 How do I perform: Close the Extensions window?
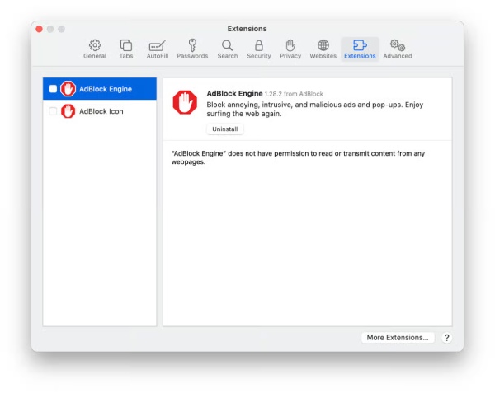(x=39, y=29)
